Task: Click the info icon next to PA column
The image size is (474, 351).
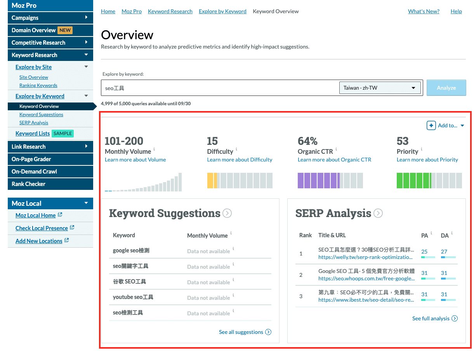Action: point(431,233)
